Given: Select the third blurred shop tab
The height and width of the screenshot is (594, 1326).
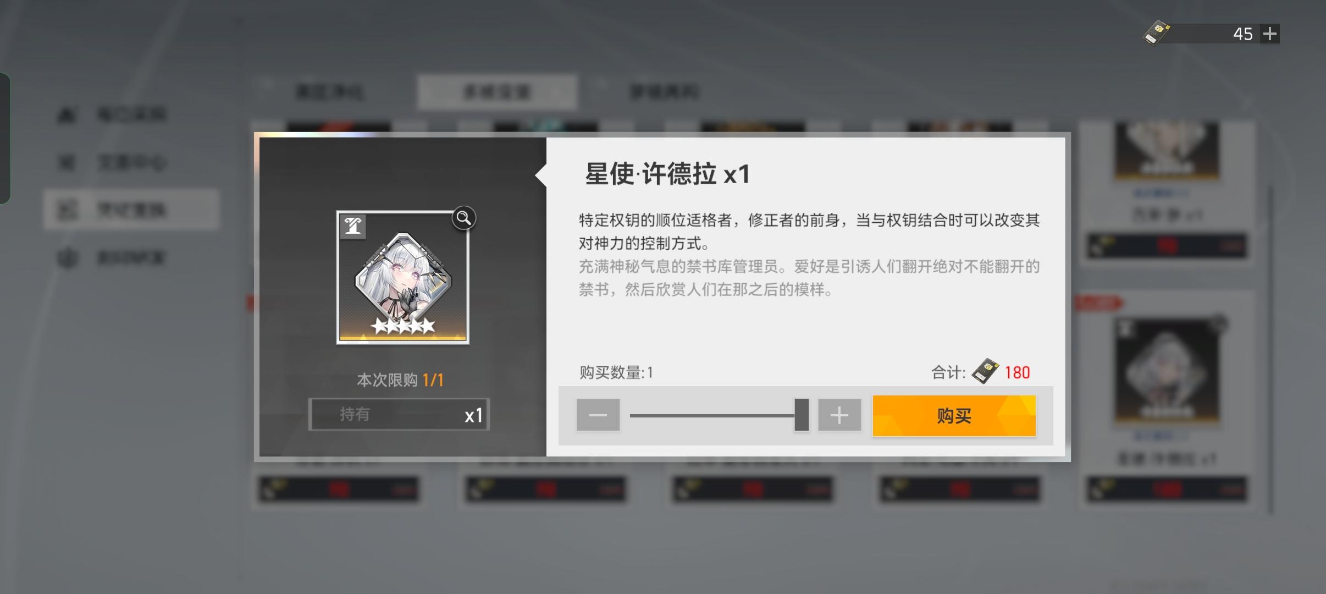Looking at the screenshot, I should point(664,92).
